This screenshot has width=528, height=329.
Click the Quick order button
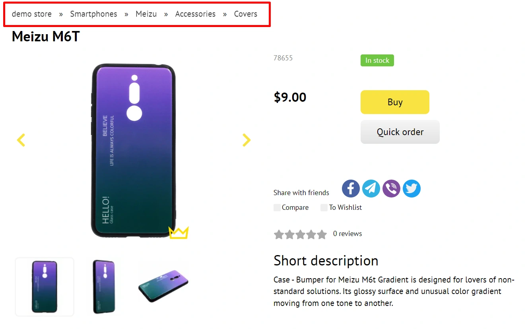400,132
